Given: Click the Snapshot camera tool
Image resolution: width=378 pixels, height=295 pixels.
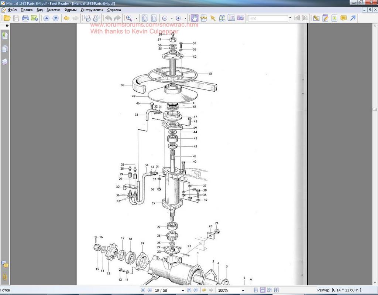Looking at the screenshot, I should coord(240,18).
